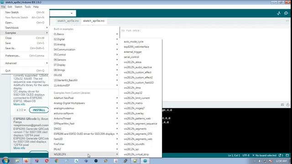The width and height of the screenshot is (292, 164).
Task: Open Chrome icon in taskbar
Action: click(57, 161)
